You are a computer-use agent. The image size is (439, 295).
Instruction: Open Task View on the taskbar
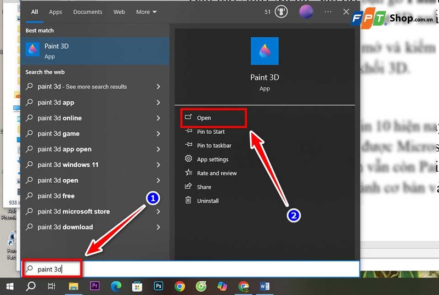[52, 286]
